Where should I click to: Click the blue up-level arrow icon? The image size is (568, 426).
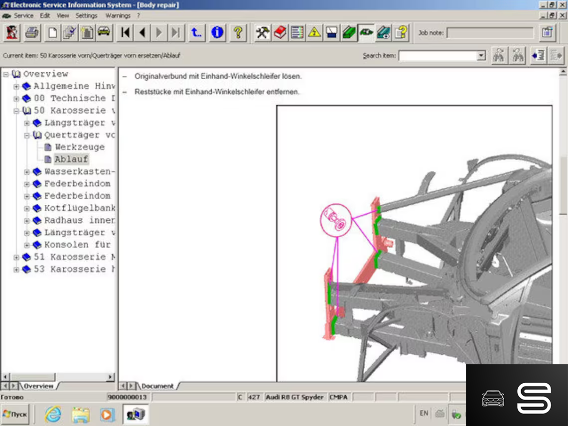(196, 33)
